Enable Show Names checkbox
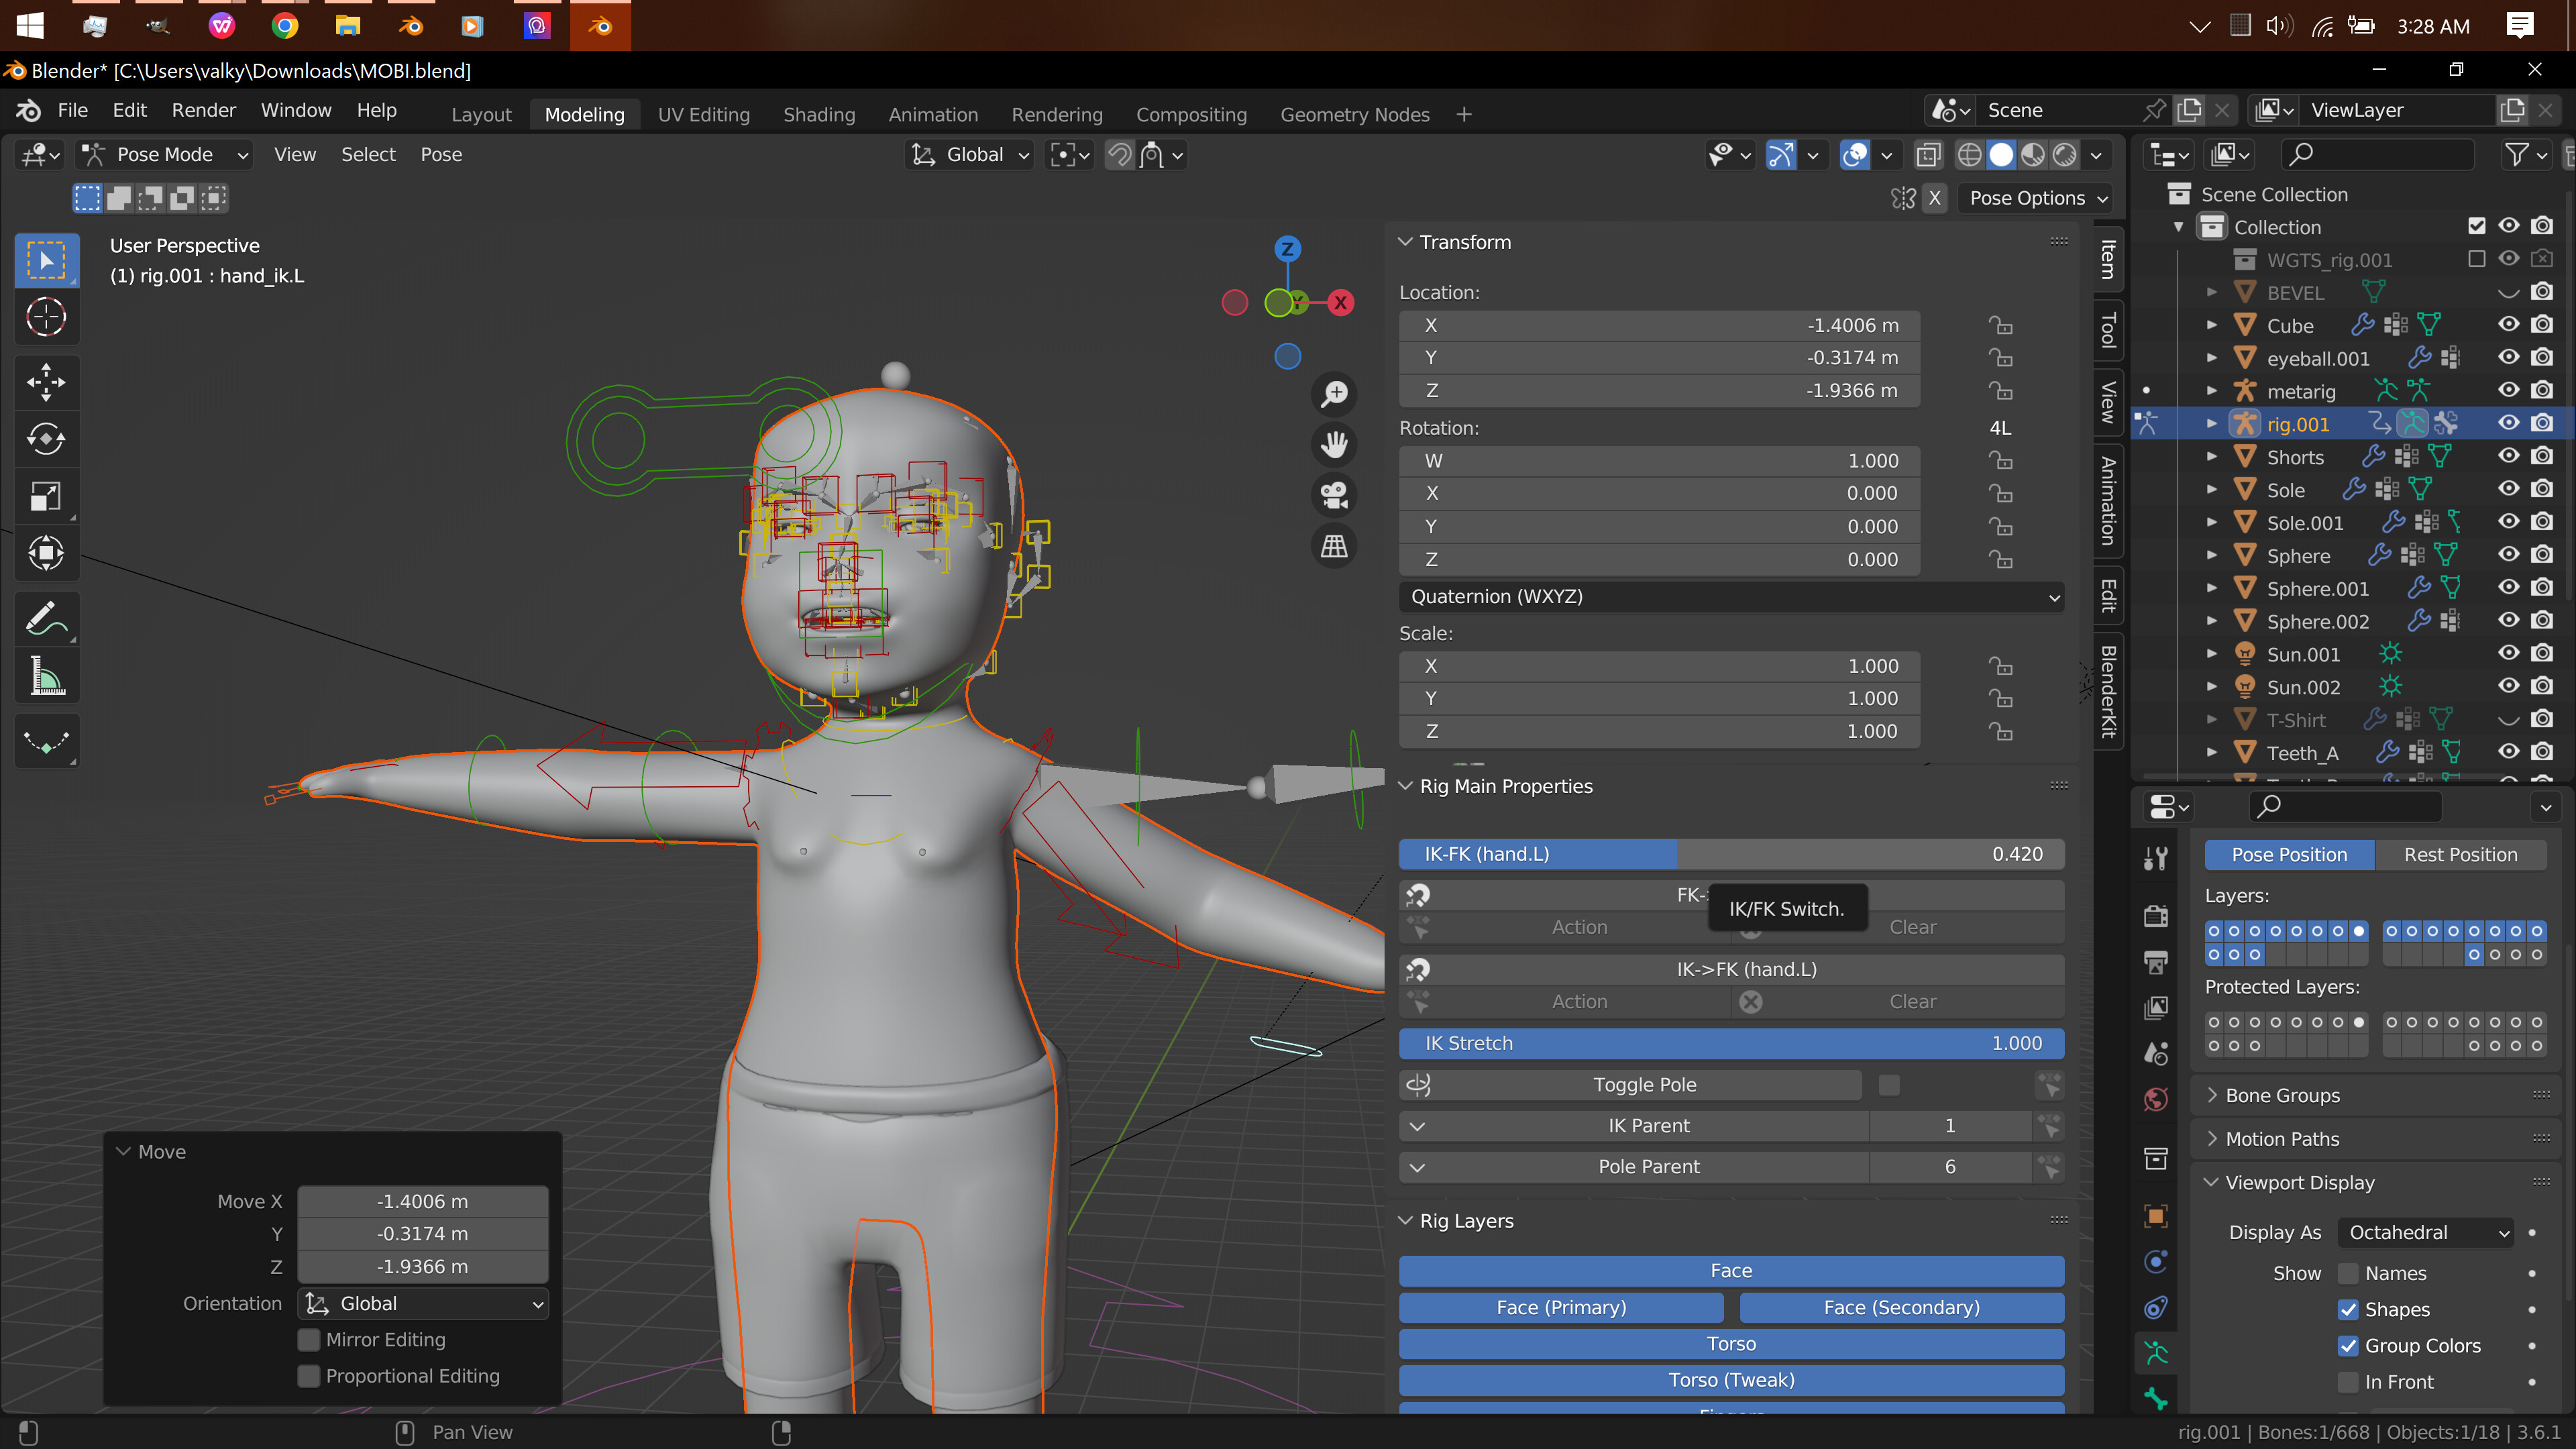 [x=2348, y=1273]
